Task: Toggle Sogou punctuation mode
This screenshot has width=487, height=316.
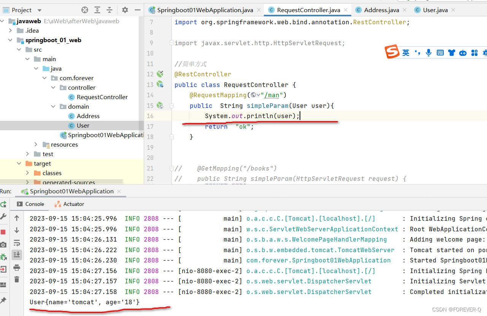Action: [417, 53]
